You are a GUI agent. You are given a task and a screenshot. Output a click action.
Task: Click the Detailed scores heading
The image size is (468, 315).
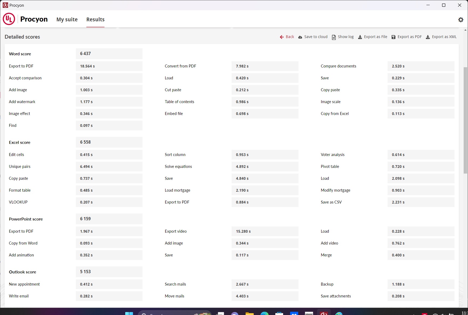(22, 37)
